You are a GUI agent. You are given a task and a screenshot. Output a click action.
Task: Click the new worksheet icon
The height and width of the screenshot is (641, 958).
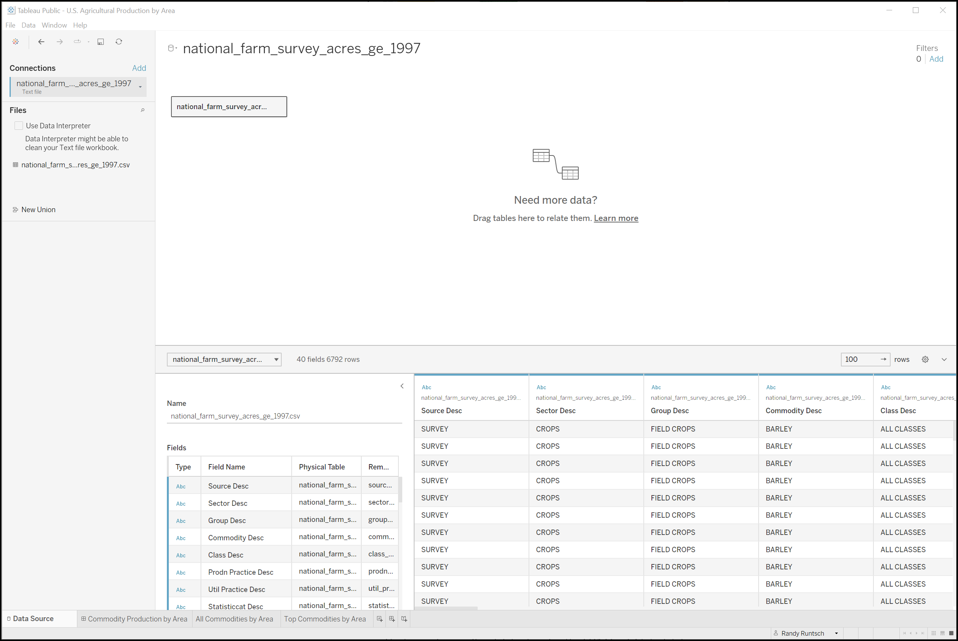pos(380,619)
